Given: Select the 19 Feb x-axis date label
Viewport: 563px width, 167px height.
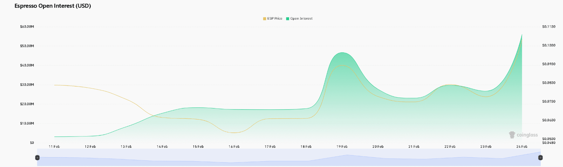Looking at the screenshot, I should point(342,147).
